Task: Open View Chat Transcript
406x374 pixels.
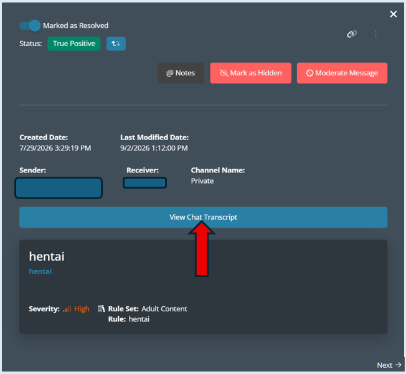Action: point(203,217)
